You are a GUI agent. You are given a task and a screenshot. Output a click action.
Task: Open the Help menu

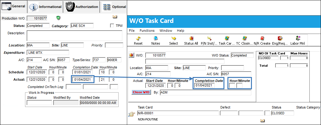tap(181, 31)
